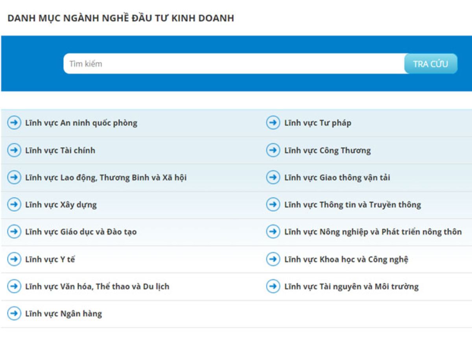Click the arrow icon beside Lĩnh vực Xây dựng
The image size is (472, 354).
point(15,205)
